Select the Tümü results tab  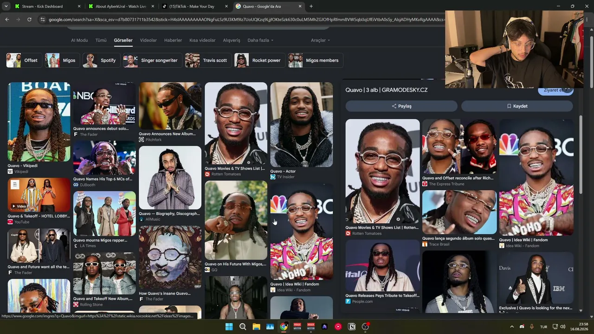[101, 40]
